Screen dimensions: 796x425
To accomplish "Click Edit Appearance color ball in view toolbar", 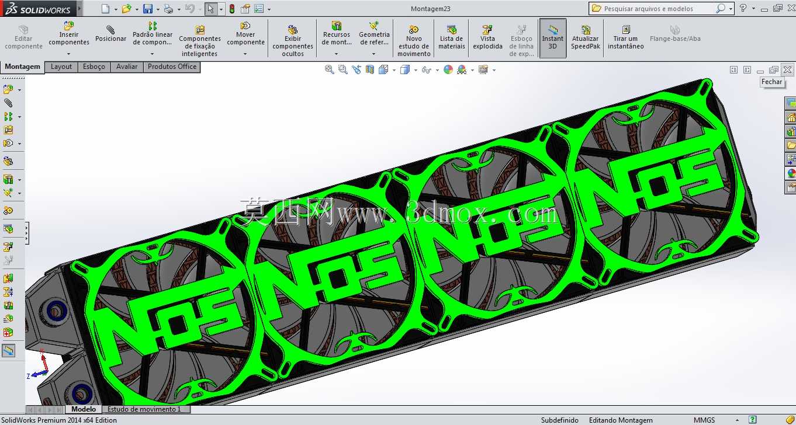I will tap(448, 70).
